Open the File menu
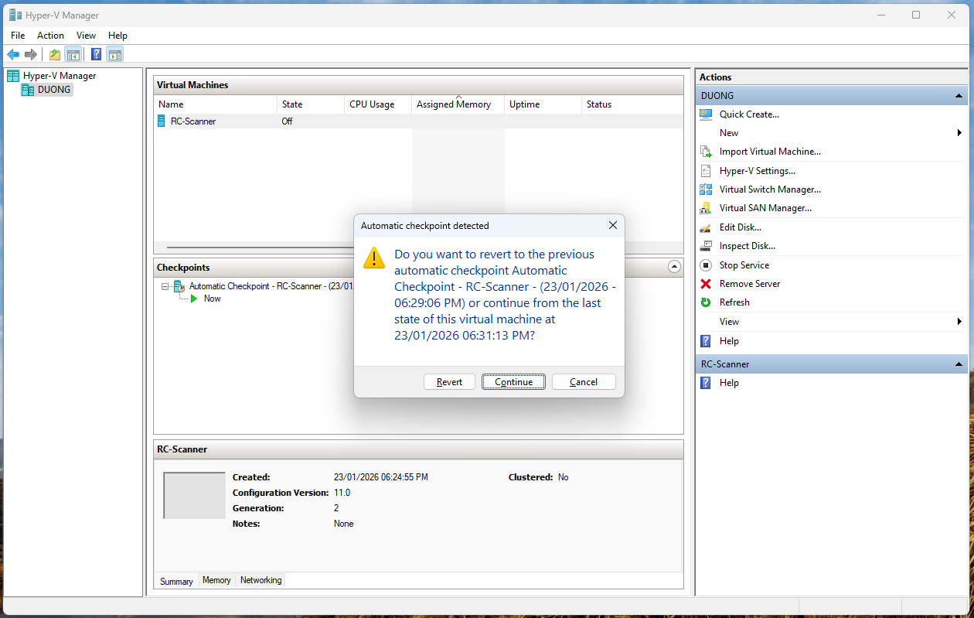 click(x=18, y=36)
